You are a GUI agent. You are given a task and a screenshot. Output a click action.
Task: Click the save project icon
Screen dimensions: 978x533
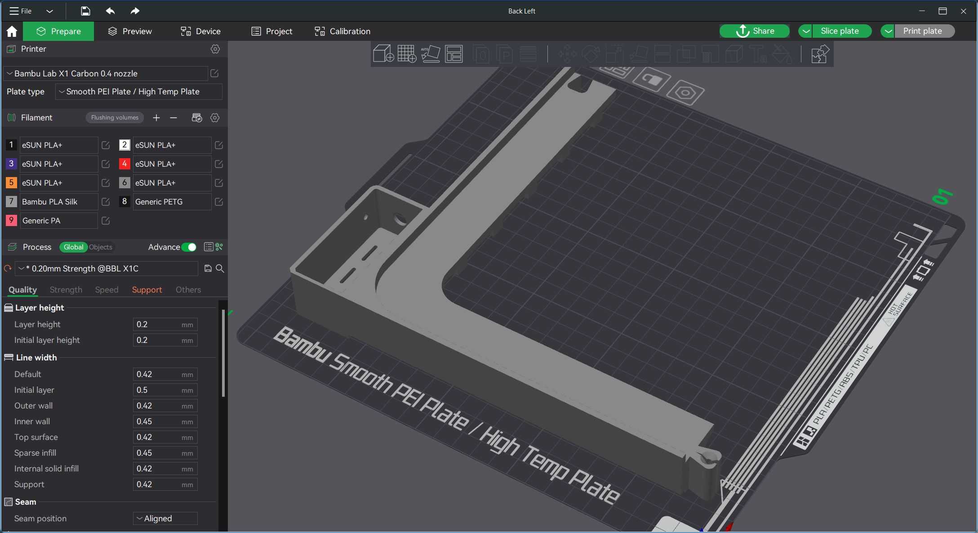[x=85, y=11]
